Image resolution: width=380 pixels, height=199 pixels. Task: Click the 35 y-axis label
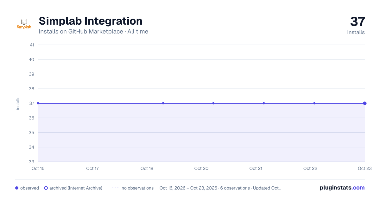coord(32,132)
